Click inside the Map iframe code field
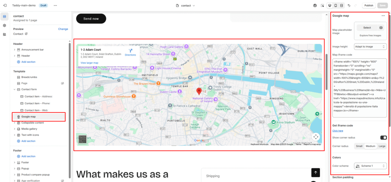391x182 pixels. tap(359, 88)
